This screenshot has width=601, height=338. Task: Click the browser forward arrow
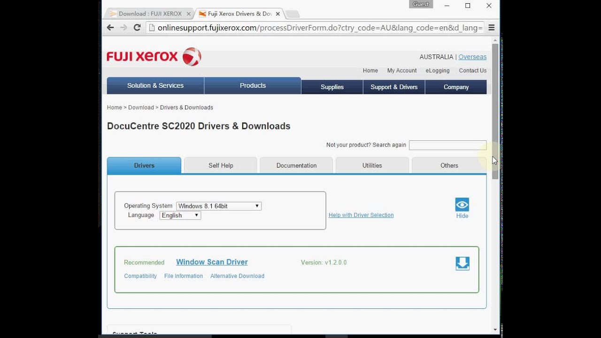click(123, 28)
